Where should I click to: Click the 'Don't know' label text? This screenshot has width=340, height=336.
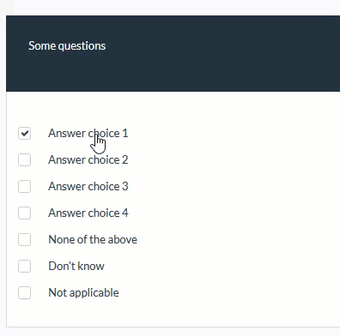click(x=76, y=267)
